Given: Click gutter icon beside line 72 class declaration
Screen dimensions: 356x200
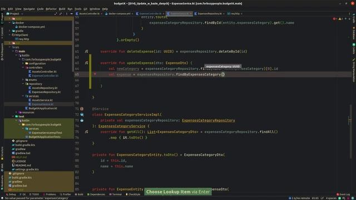Looking at the screenshot, I should (82, 115).
